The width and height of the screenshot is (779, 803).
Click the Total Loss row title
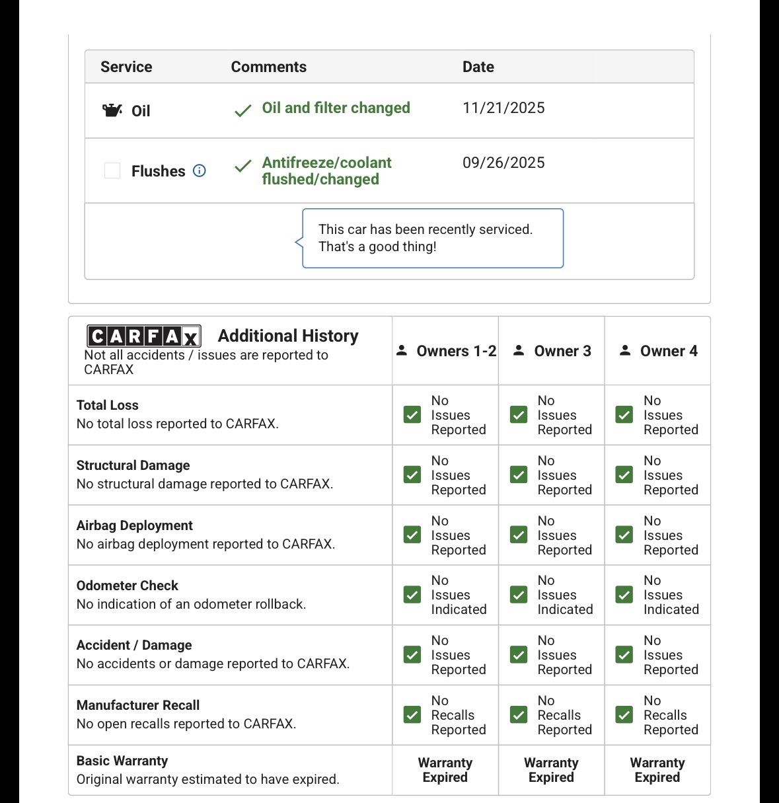click(x=108, y=405)
